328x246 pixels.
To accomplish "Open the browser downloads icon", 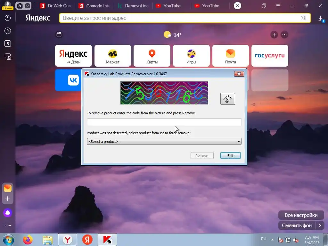I will [320, 18].
